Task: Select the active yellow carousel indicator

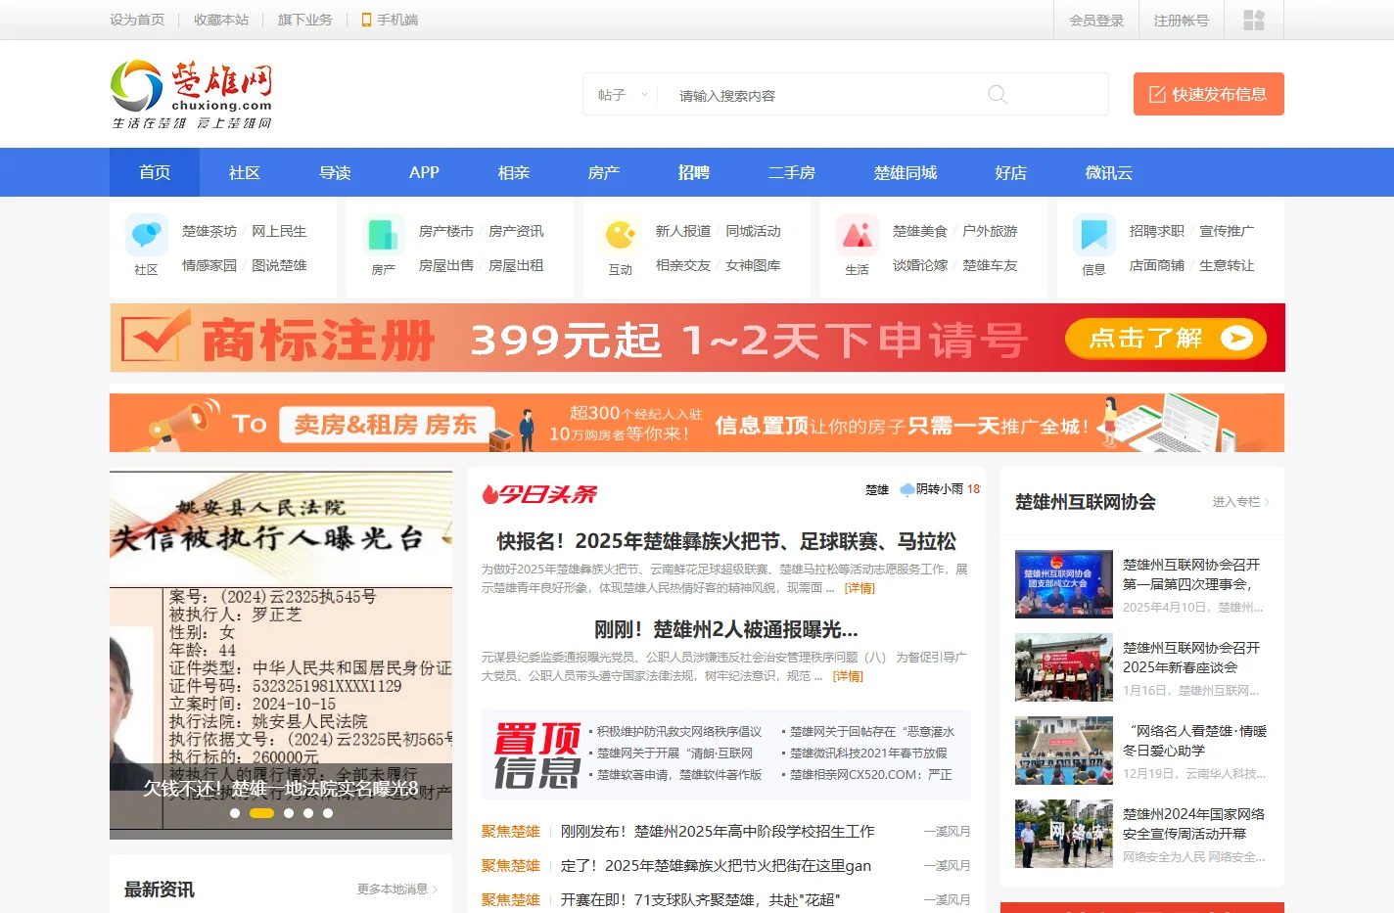Action: point(261,813)
